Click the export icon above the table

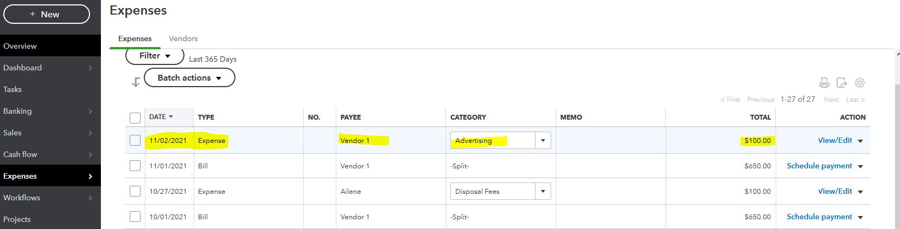(841, 83)
